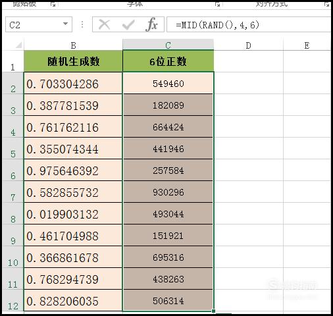
Task: Click the header cell 6位正数
Action: point(168,61)
